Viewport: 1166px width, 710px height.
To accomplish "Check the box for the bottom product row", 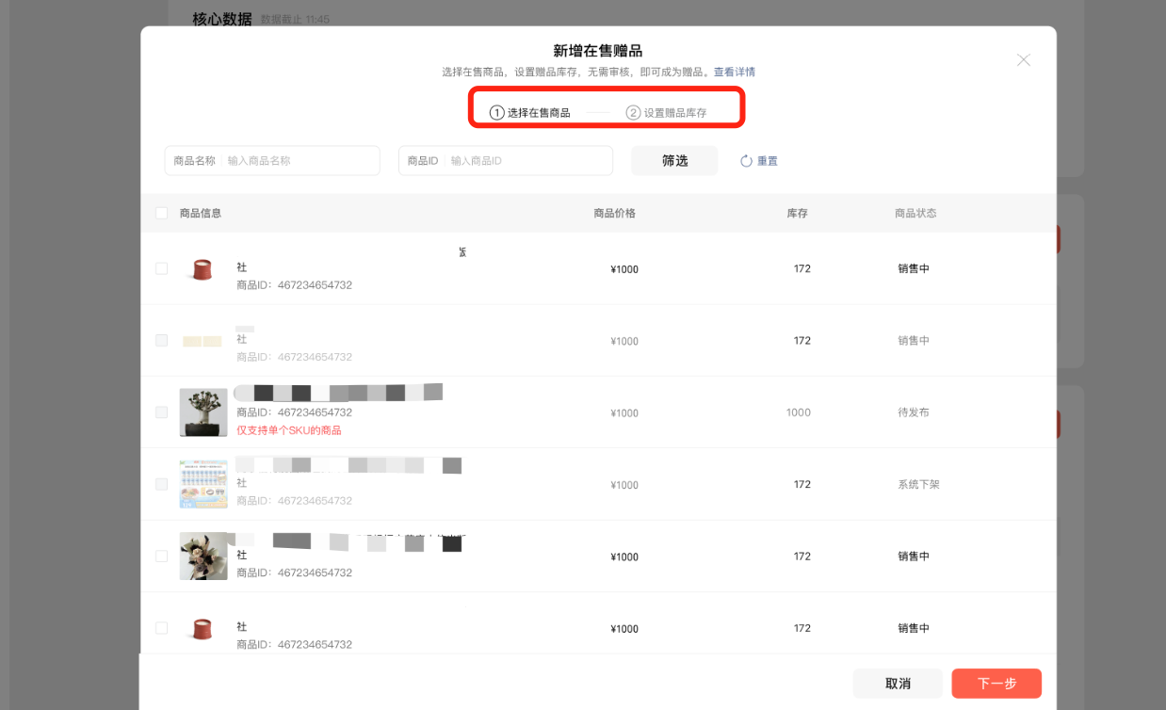I will point(162,628).
